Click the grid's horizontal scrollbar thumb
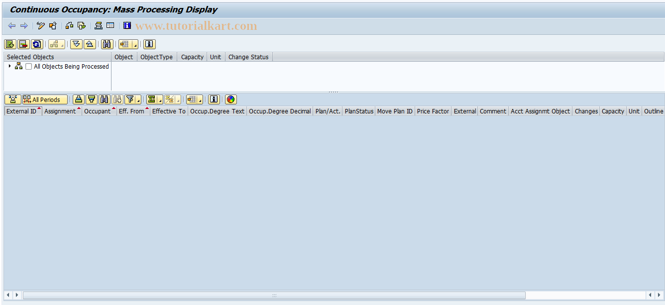 (274, 295)
